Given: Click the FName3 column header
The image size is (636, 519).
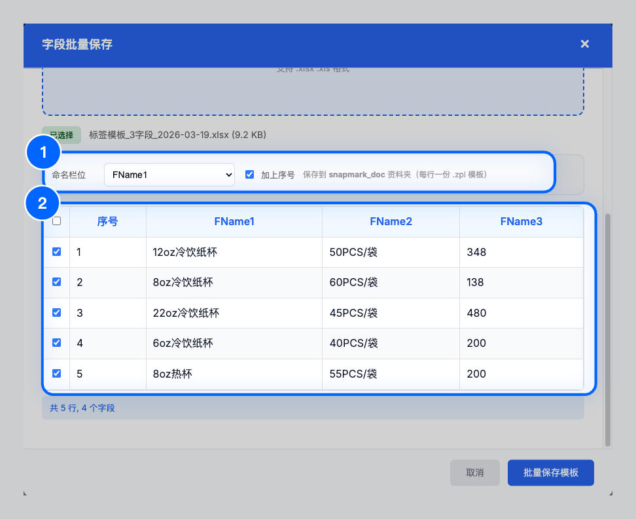Looking at the screenshot, I should coord(521,222).
